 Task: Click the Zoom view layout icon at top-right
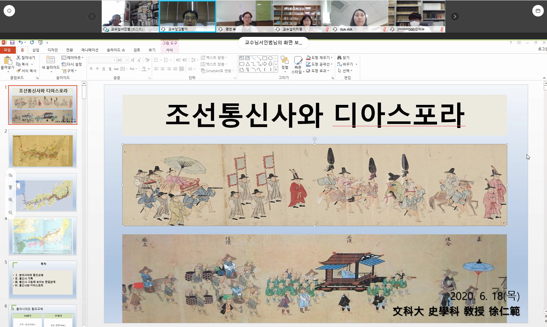tap(538, 11)
